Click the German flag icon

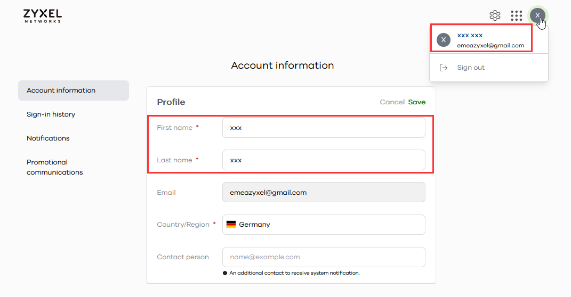coord(231,225)
